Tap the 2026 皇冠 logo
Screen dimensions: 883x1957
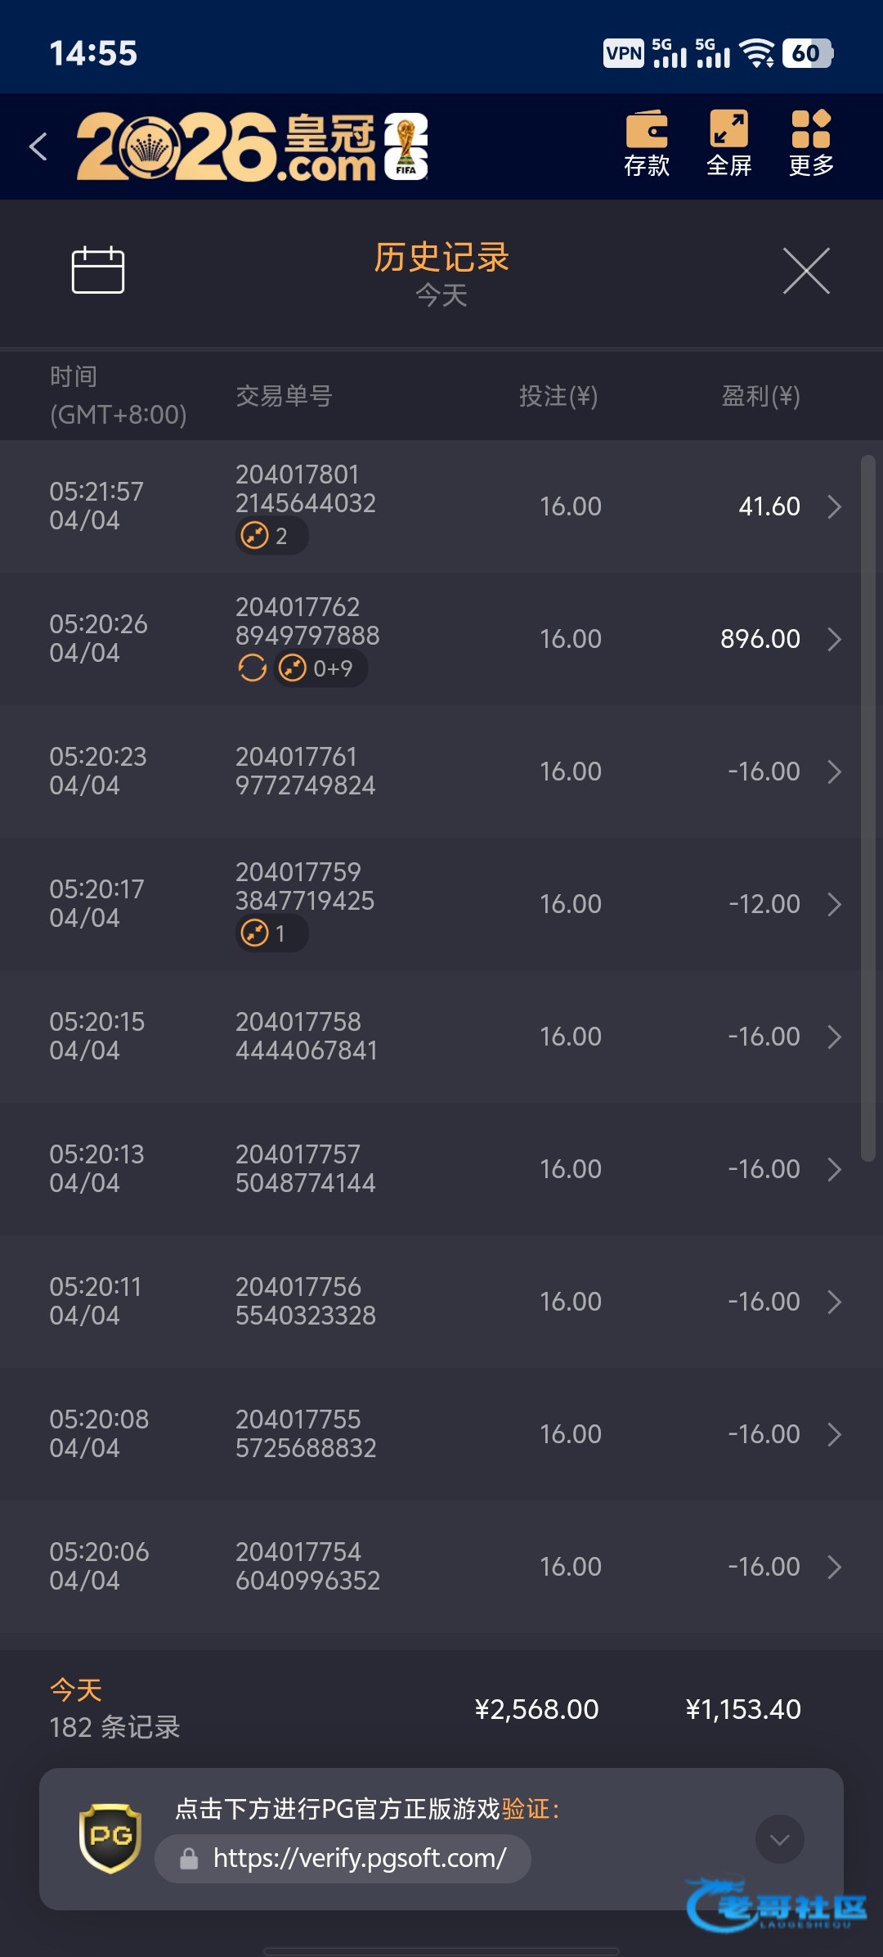(252, 147)
